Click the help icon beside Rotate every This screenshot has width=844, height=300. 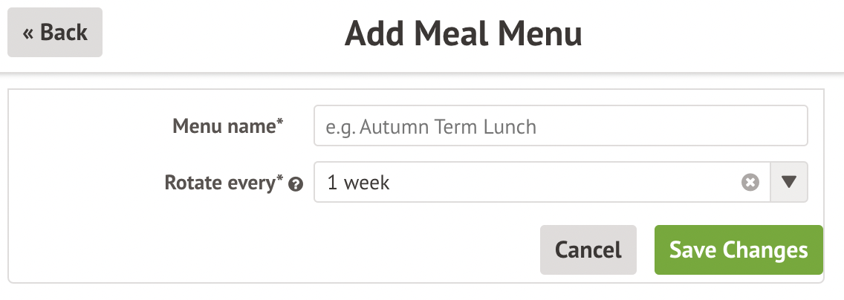295,185
